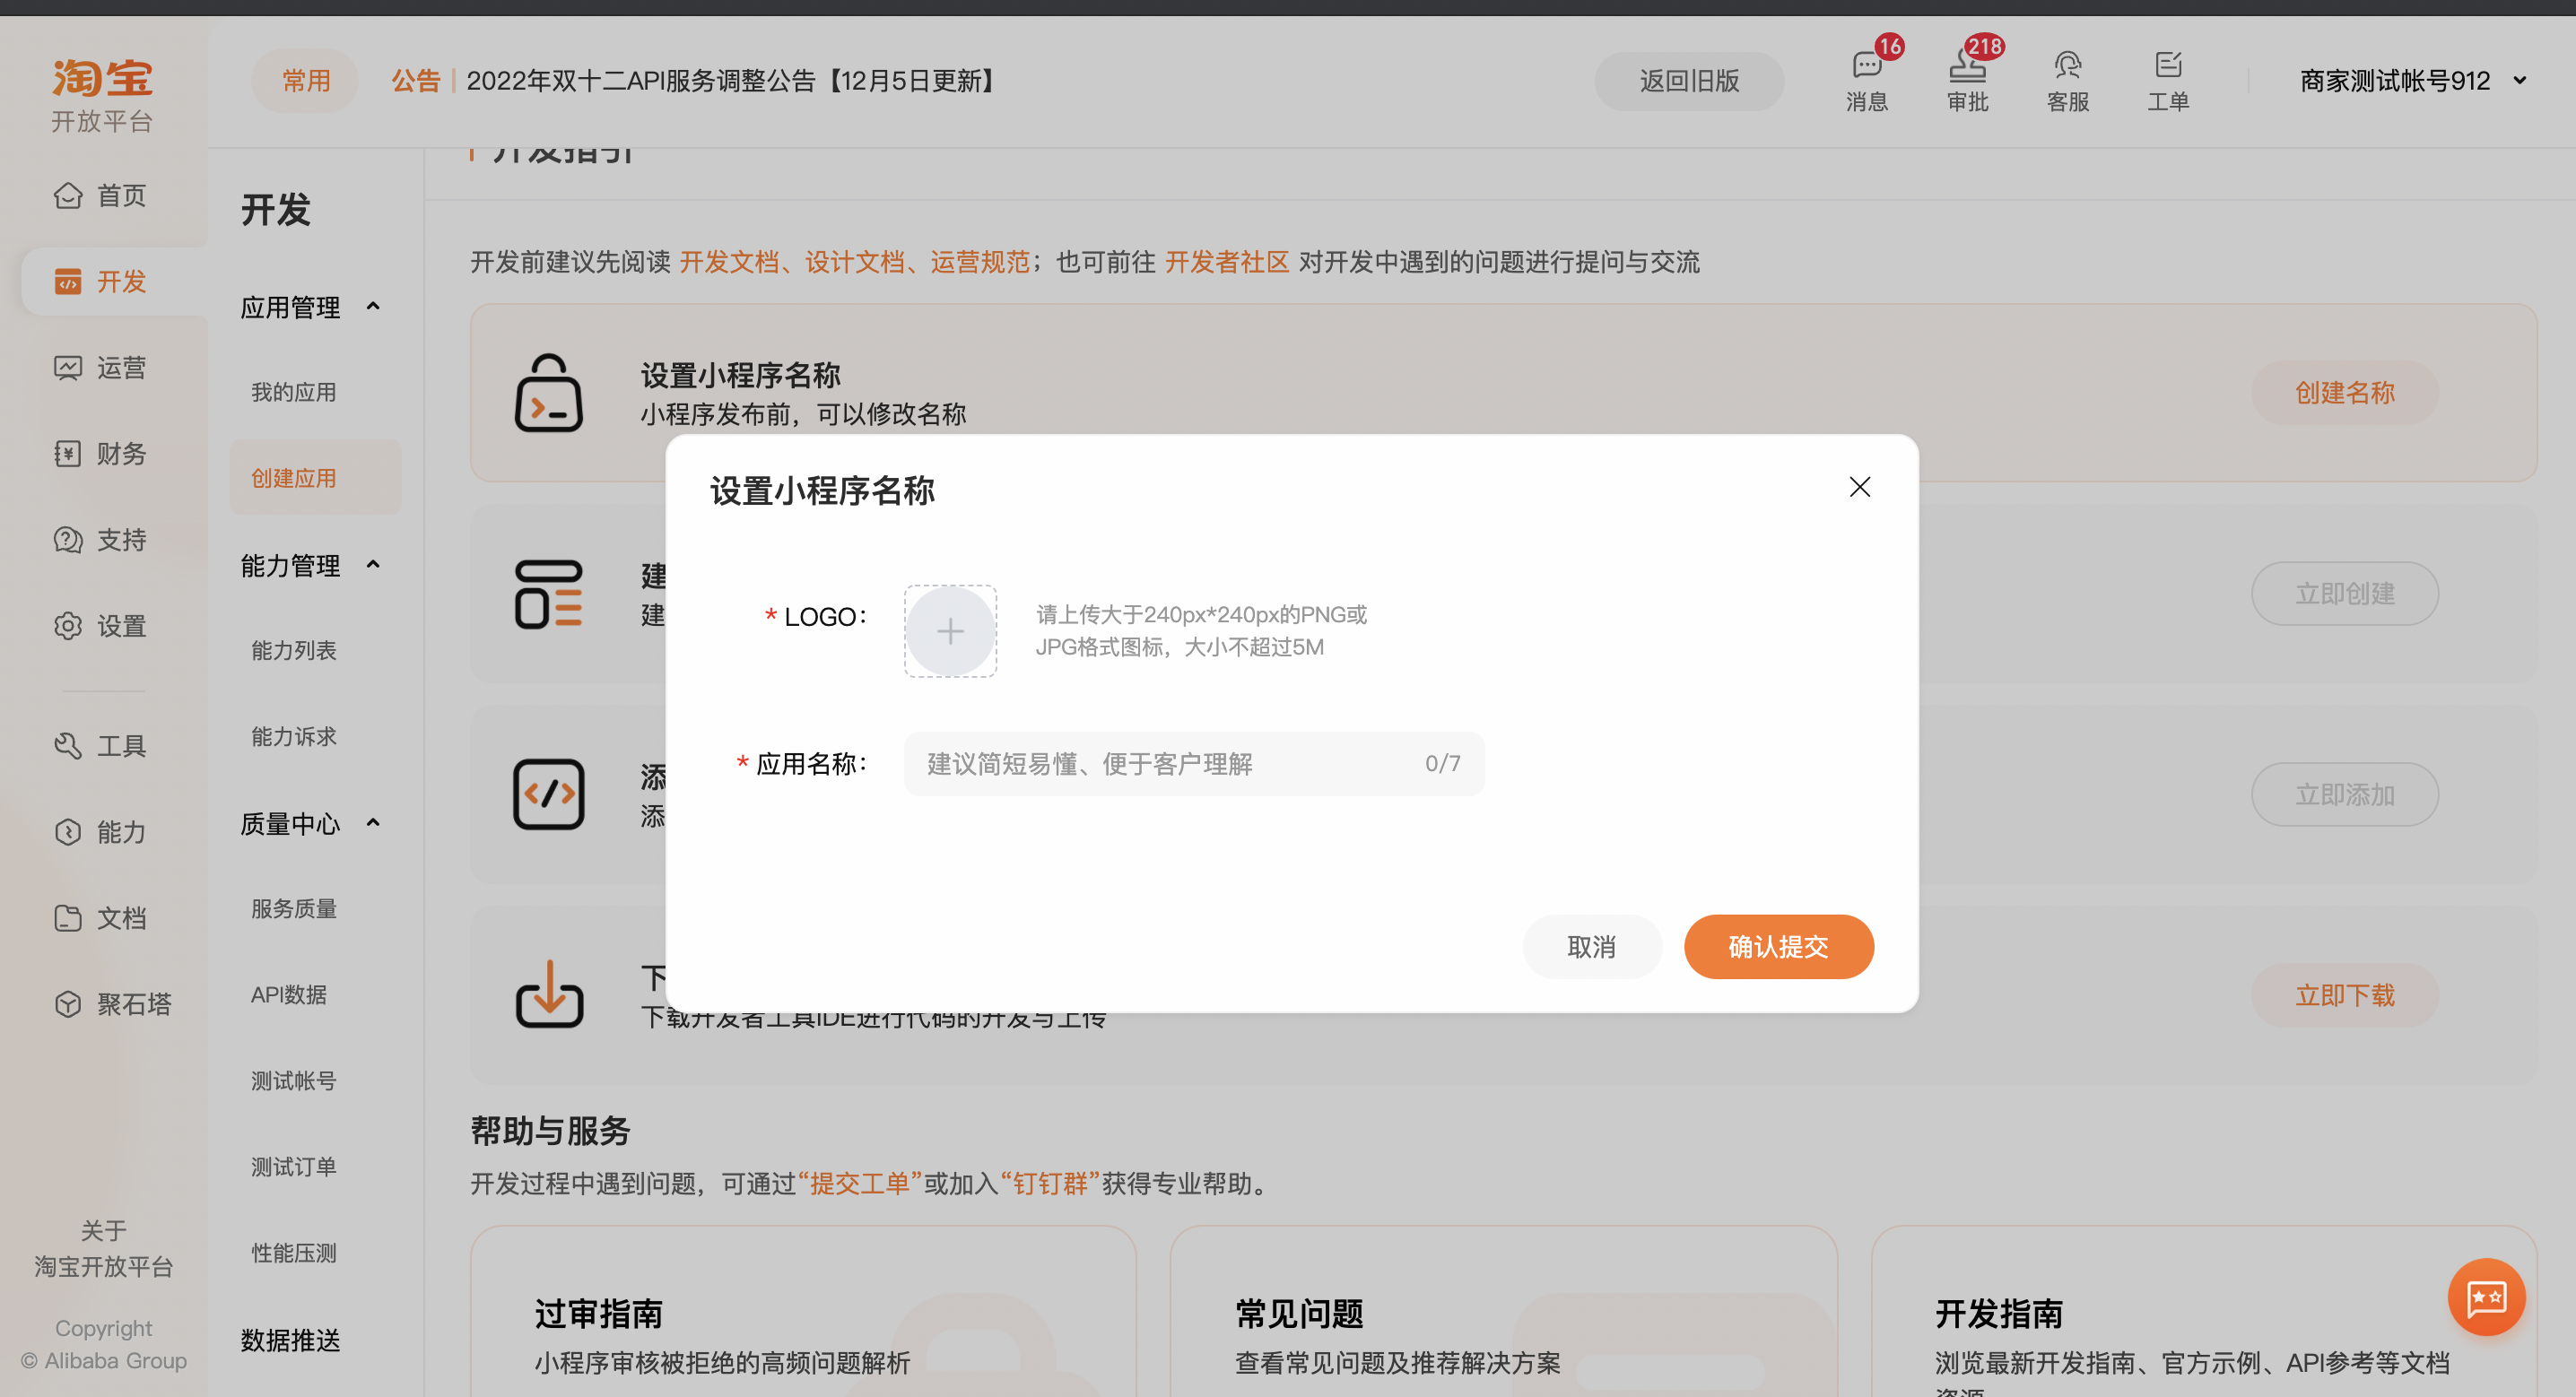Close the 设置小程序名称 dialog

pos(1859,487)
